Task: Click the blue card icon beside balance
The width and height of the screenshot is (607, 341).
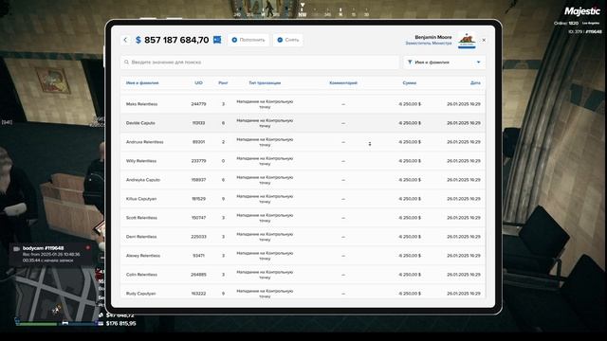Action: tap(217, 40)
